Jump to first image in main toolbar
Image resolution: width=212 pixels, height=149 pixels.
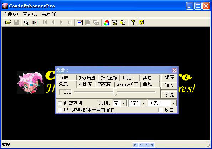(45, 22)
